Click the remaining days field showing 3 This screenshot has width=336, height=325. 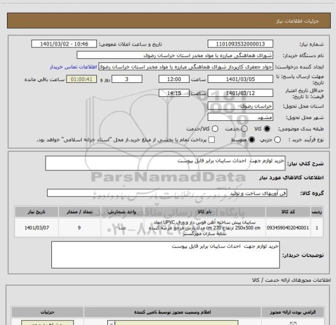tap(127, 79)
